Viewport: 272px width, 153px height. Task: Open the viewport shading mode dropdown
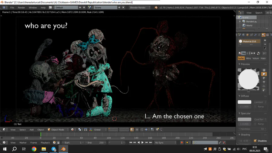73,130
